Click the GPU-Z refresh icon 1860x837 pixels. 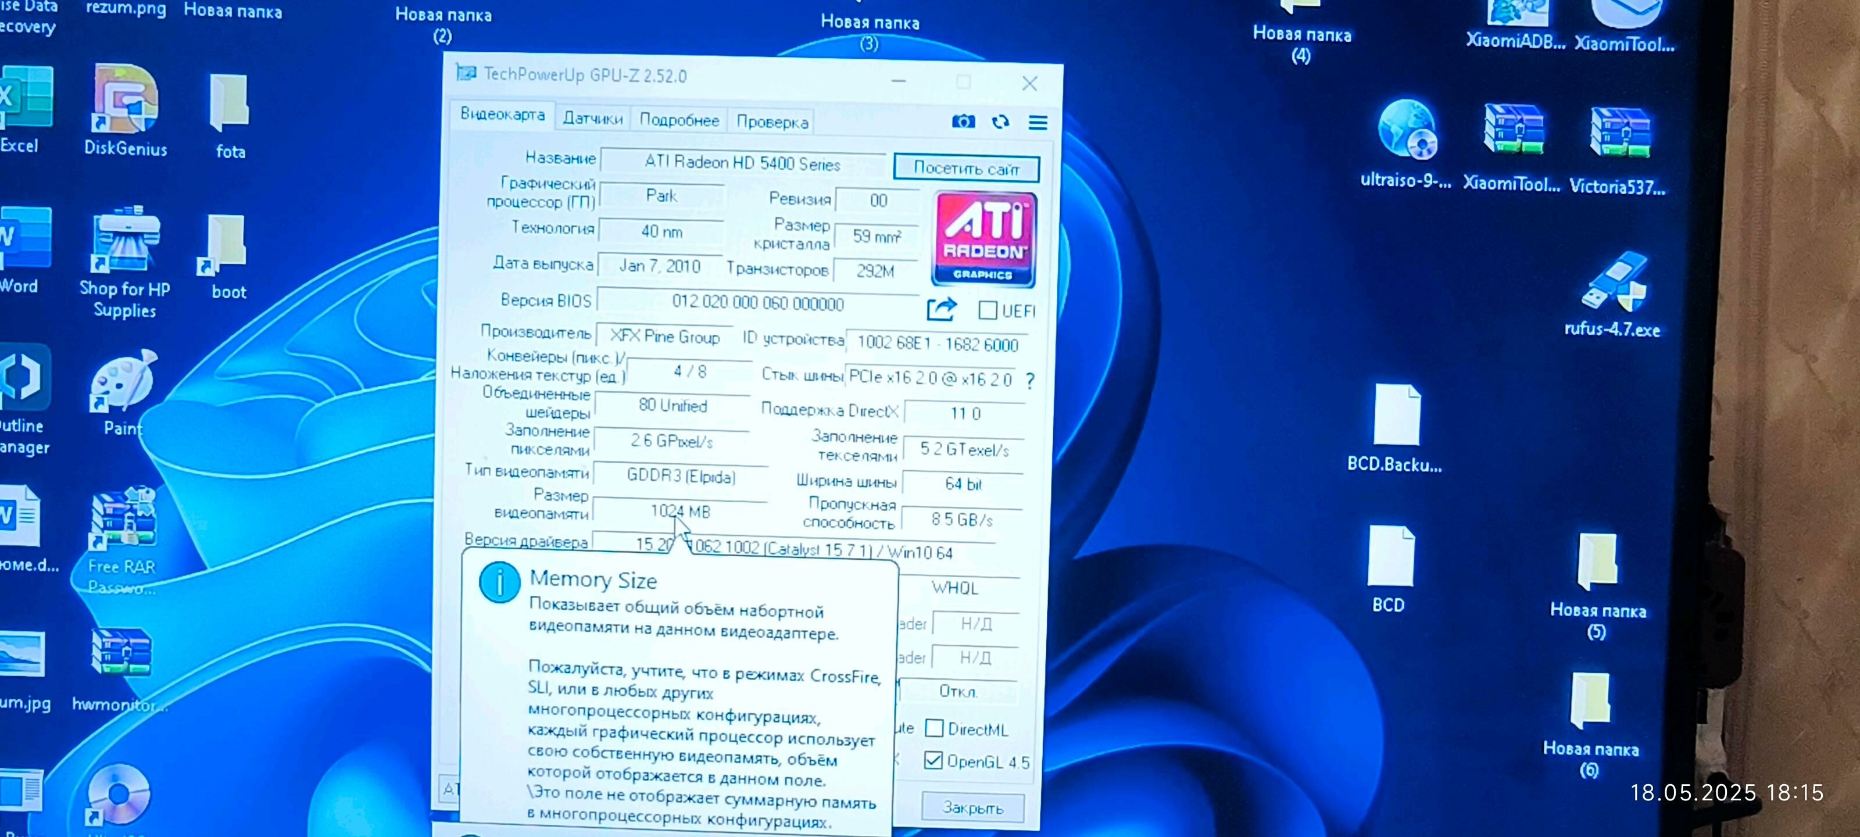point(1000,122)
